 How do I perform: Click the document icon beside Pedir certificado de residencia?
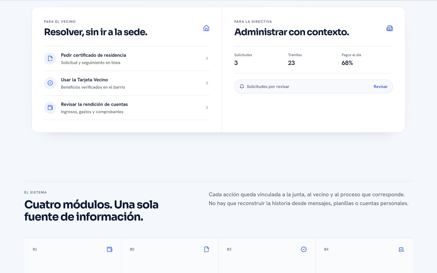tap(50, 58)
